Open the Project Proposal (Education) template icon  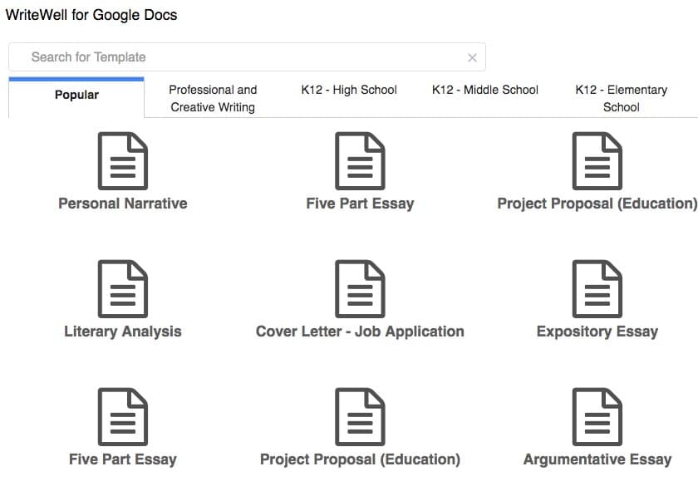tap(595, 160)
